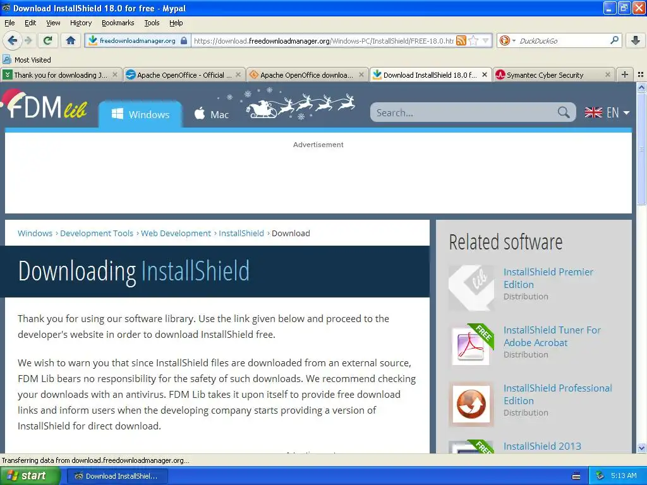This screenshot has width=647, height=485.
Task: Go back with the Back arrow button
Action: (x=12, y=40)
